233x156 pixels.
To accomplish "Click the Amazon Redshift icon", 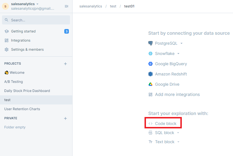I will tap(150, 74).
